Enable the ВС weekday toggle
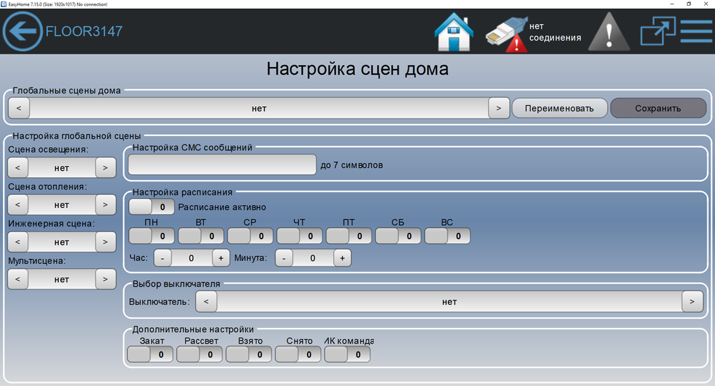This screenshot has width=715, height=386. tap(447, 236)
